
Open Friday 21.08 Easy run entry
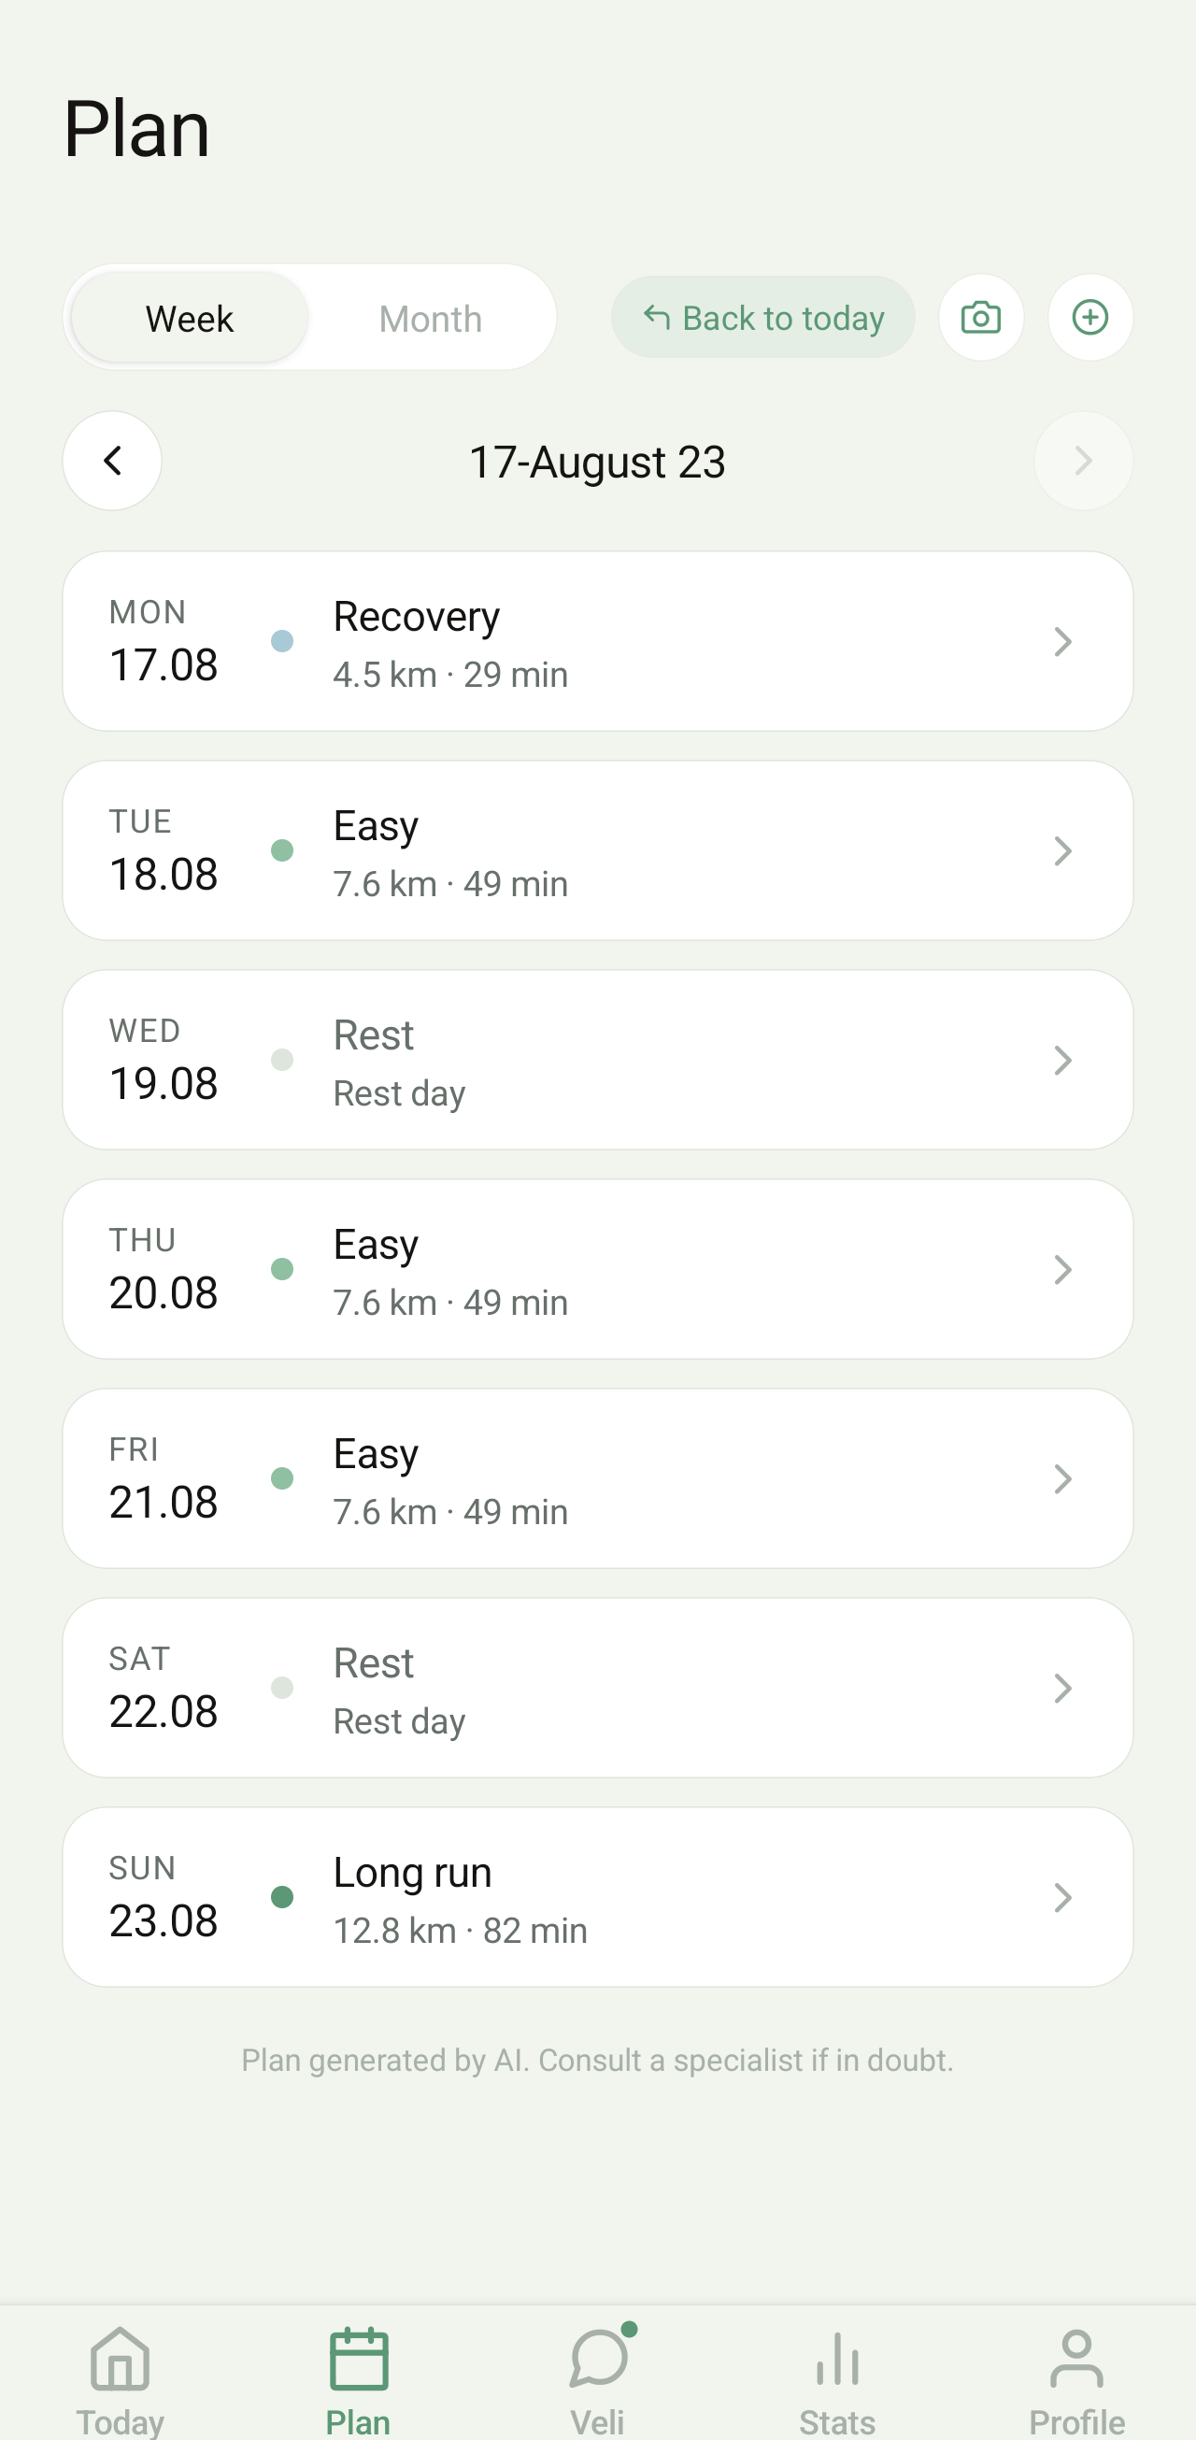click(x=597, y=1478)
